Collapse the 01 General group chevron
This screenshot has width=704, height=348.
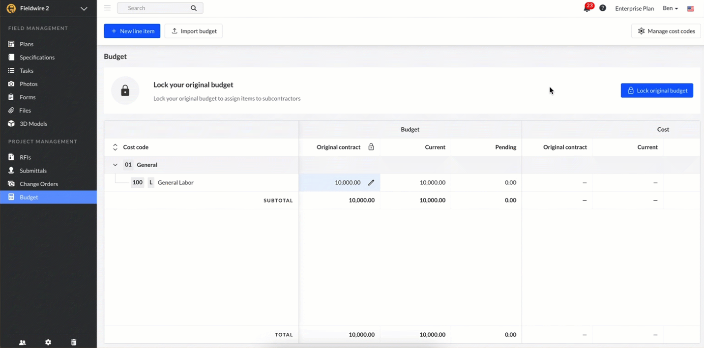click(115, 165)
